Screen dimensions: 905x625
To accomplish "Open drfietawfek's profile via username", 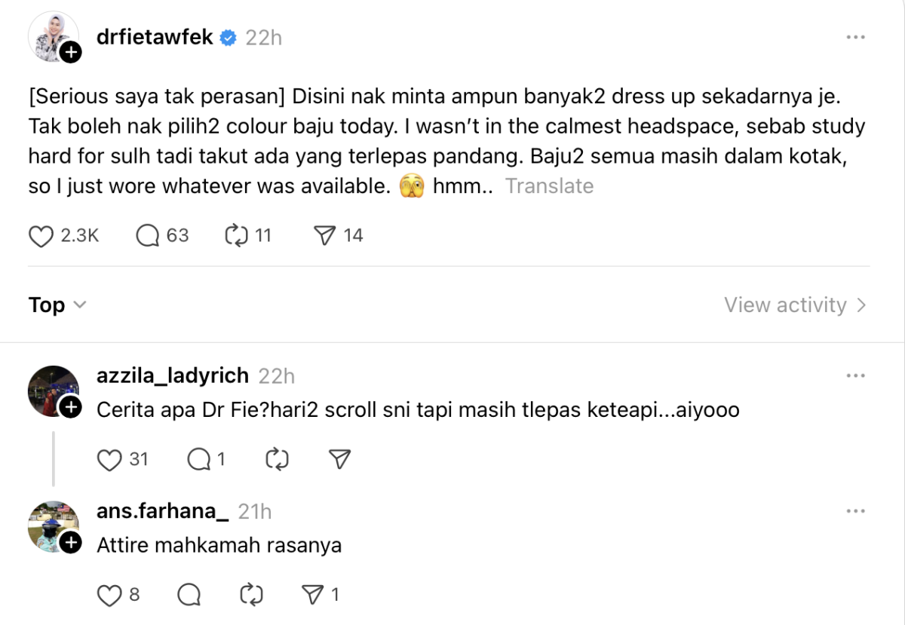I will click(155, 37).
